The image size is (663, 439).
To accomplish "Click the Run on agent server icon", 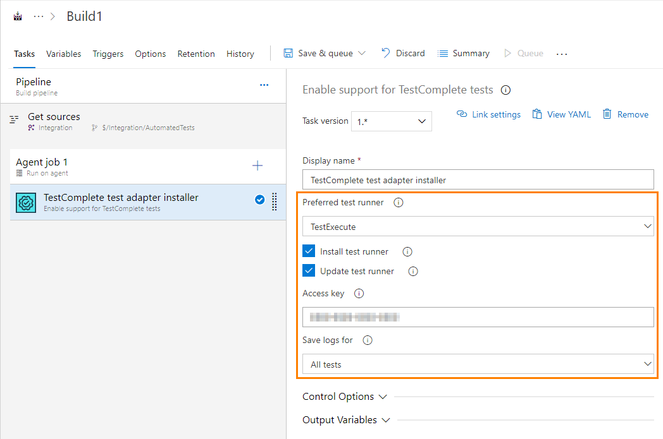I will pos(20,173).
